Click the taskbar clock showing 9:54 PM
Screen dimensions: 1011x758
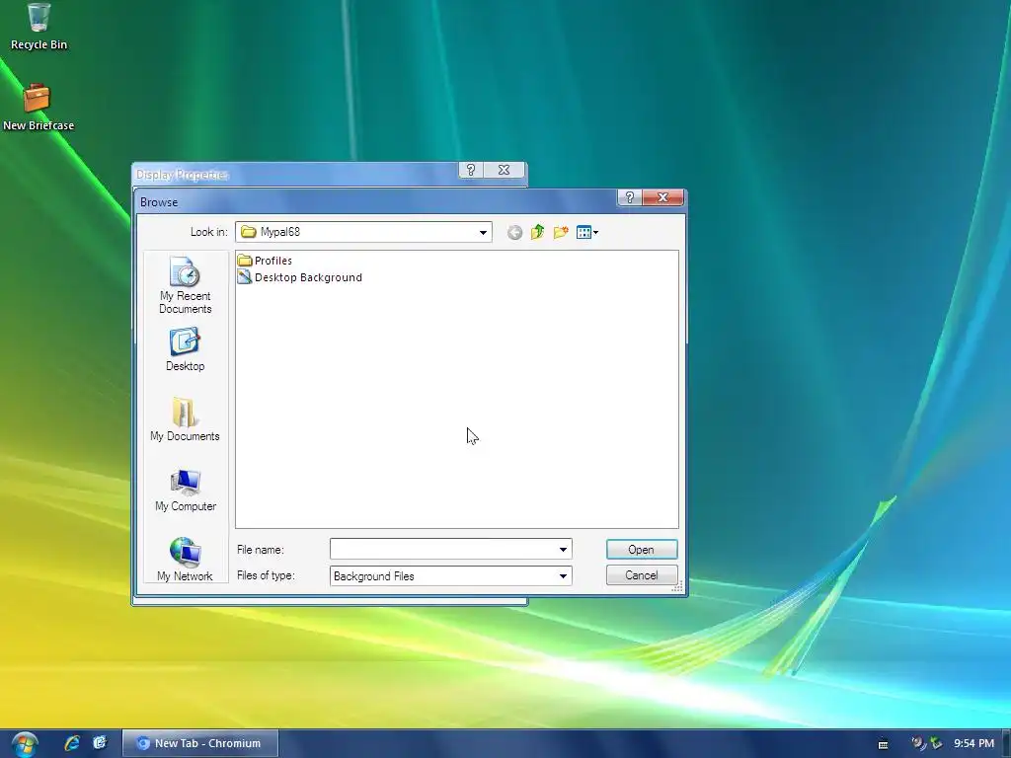tap(973, 743)
